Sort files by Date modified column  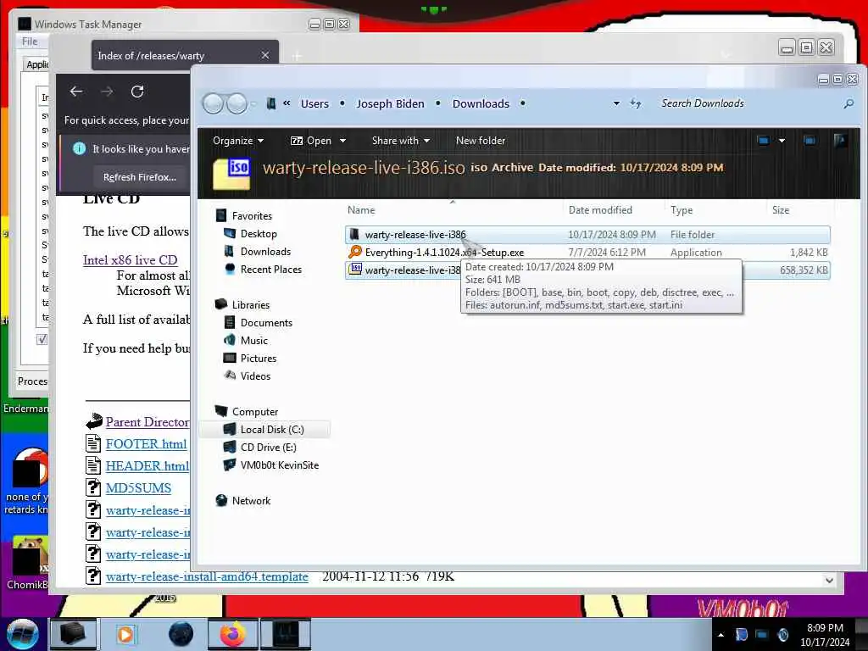tap(600, 210)
